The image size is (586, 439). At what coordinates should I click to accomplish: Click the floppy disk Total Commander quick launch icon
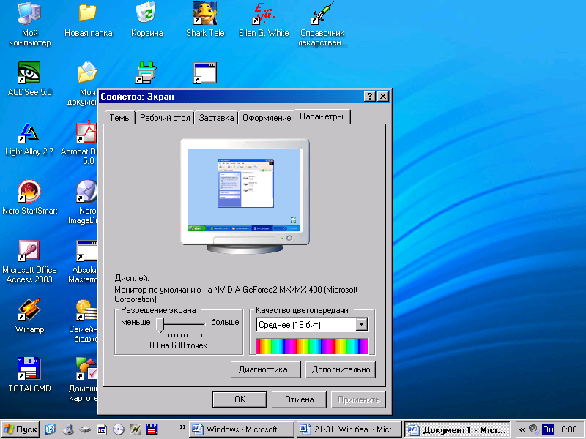(x=152, y=429)
